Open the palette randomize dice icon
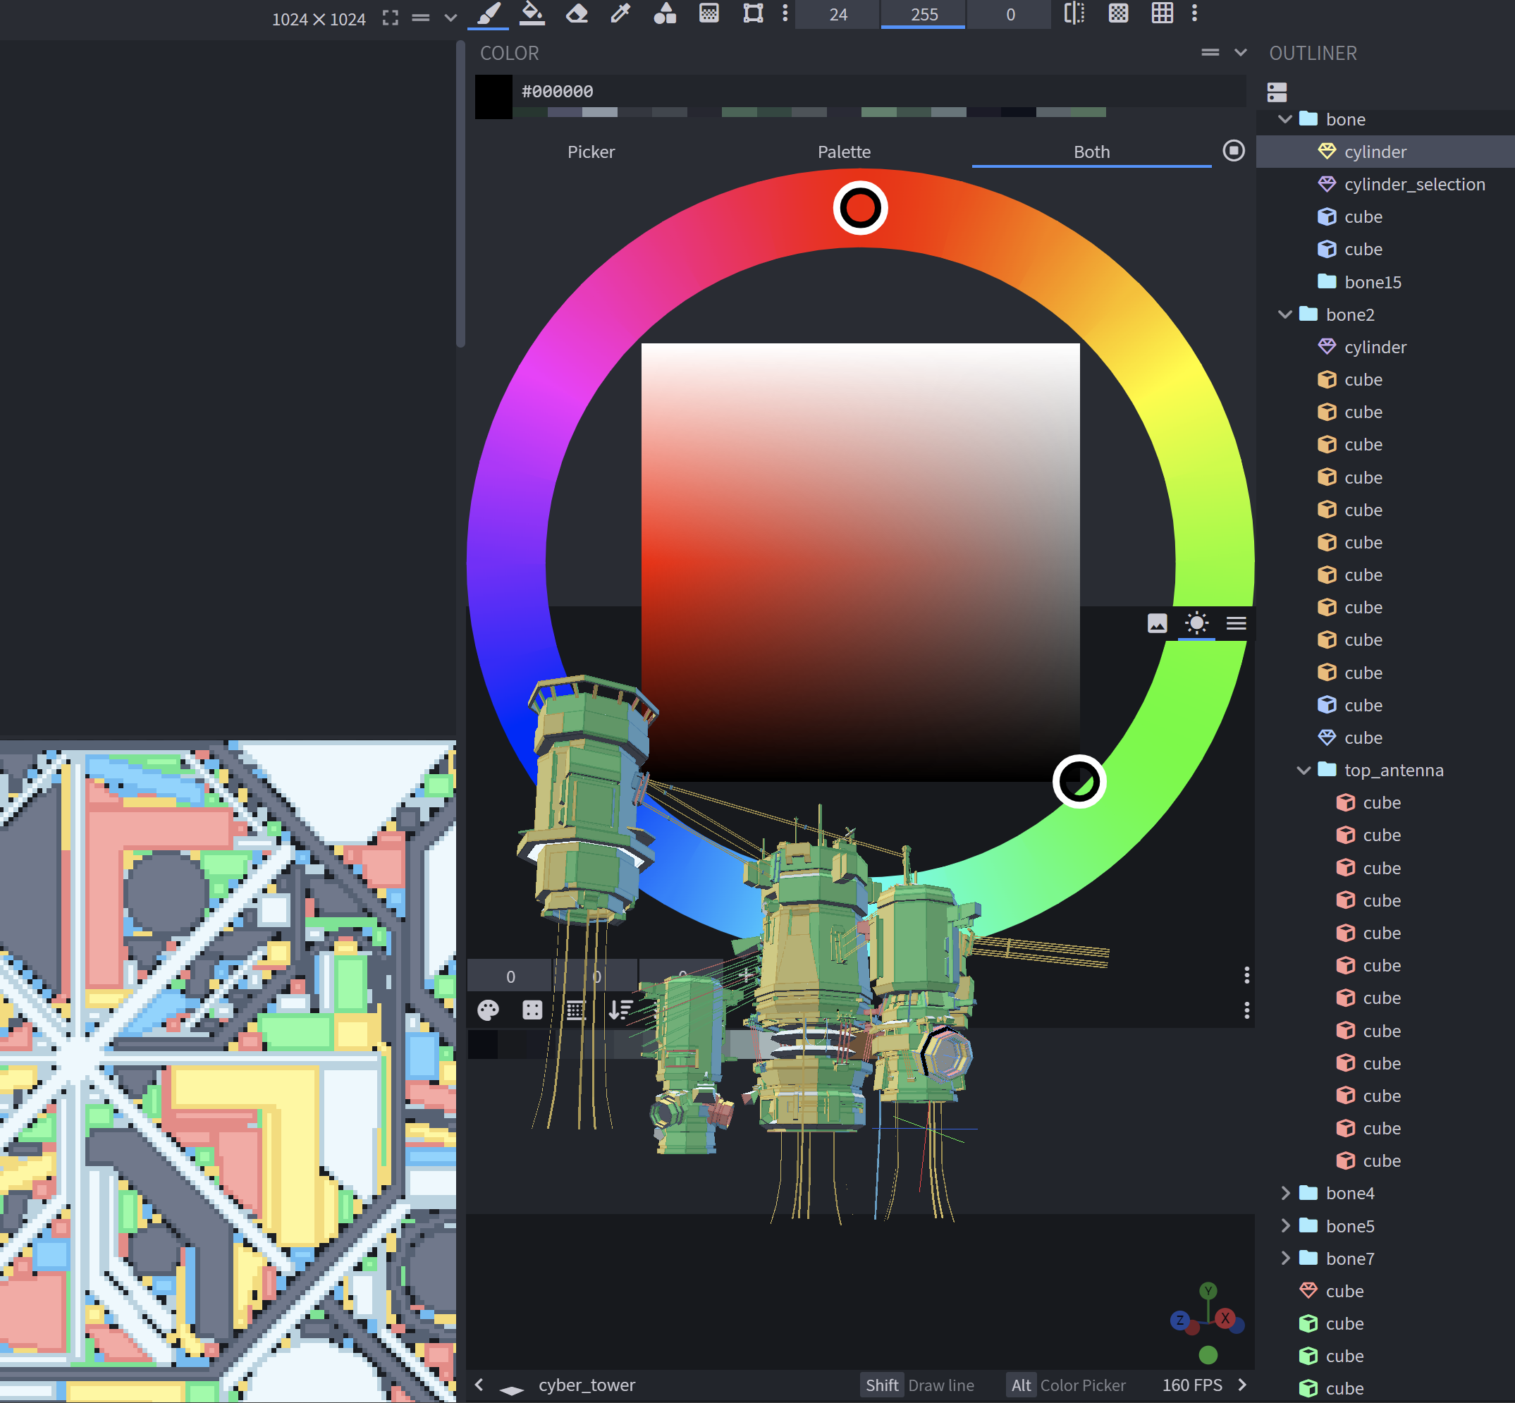 [532, 1010]
